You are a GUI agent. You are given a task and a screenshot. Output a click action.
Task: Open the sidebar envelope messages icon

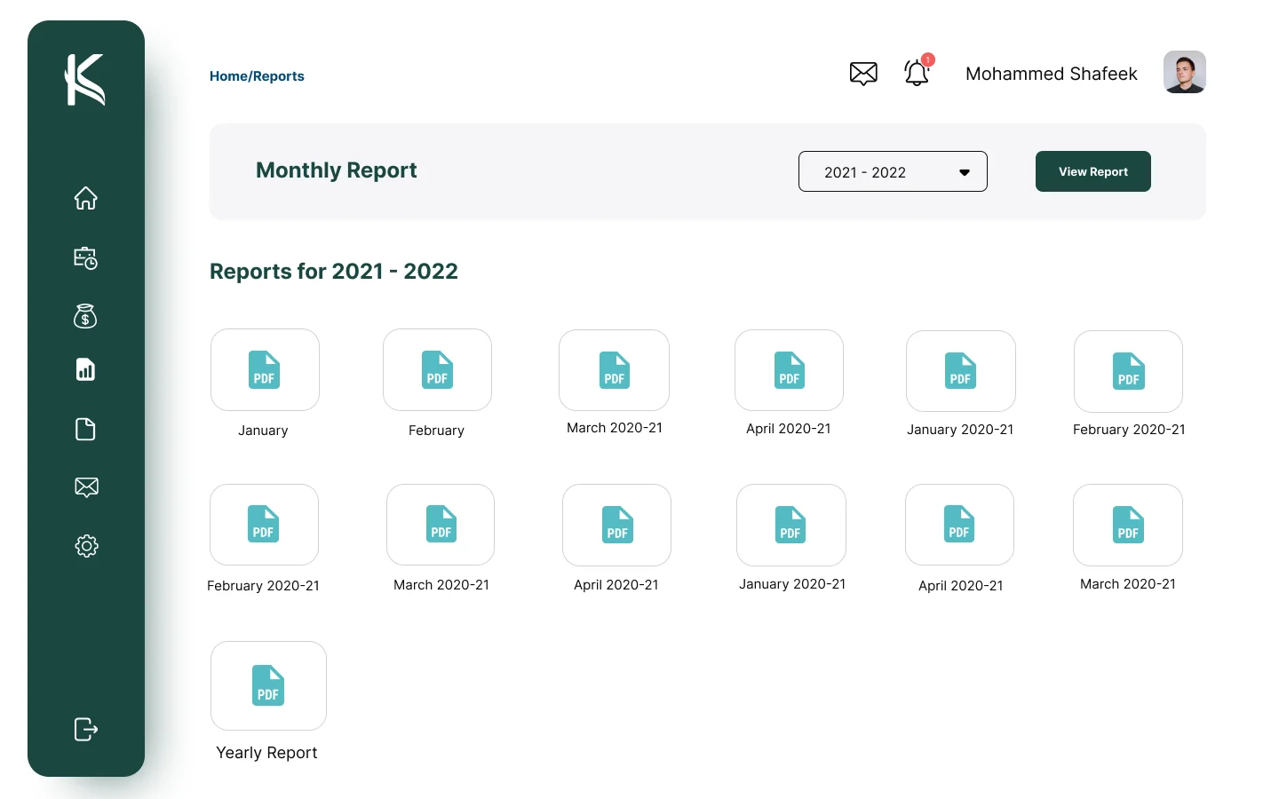(x=86, y=487)
